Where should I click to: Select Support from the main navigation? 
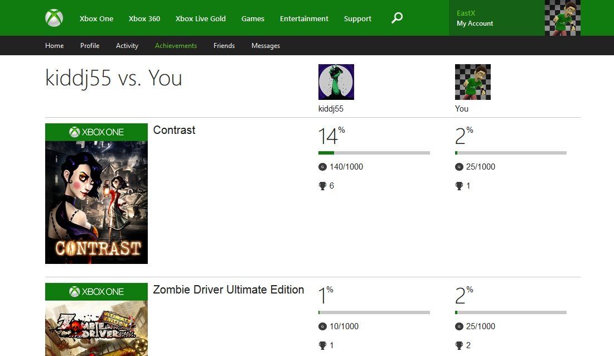coord(357,18)
